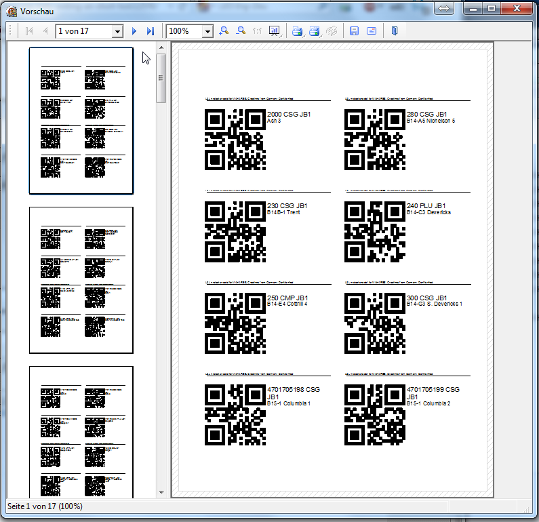The width and height of the screenshot is (539, 522).
Task: Open the page selection dropdown '1 von 17'
Action: [x=117, y=31]
